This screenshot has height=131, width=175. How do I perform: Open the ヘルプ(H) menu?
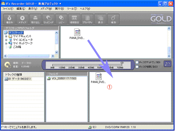click(x=85, y=9)
